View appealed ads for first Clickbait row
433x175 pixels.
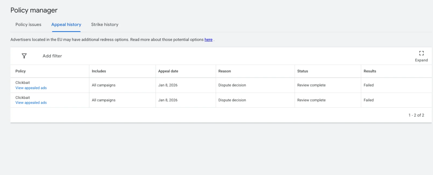31,88
